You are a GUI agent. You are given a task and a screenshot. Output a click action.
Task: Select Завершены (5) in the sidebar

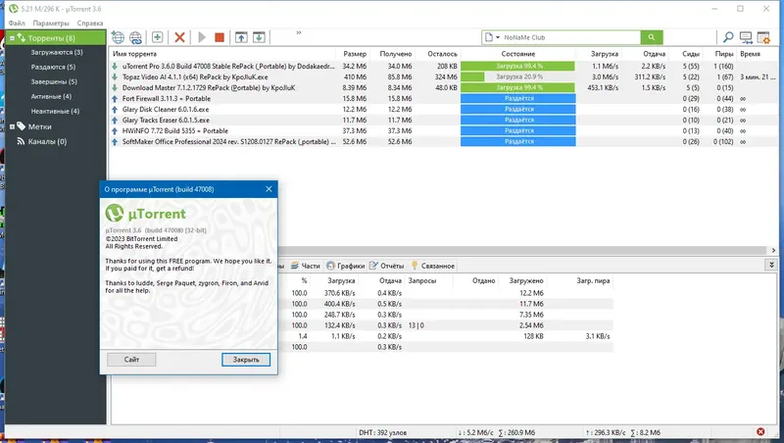pyautogui.click(x=54, y=81)
